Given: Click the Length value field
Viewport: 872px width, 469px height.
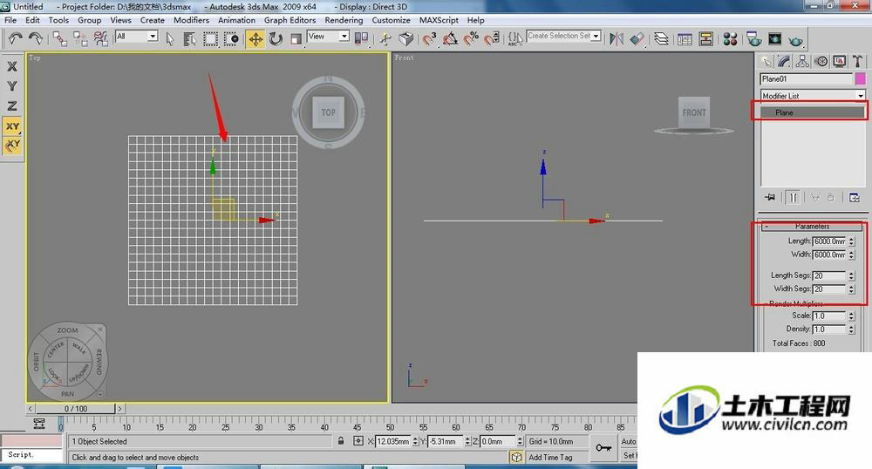Looking at the screenshot, I should (x=829, y=241).
